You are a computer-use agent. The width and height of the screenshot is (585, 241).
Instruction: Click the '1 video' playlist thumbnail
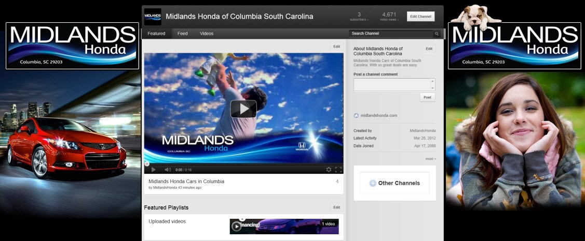[284, 227]
